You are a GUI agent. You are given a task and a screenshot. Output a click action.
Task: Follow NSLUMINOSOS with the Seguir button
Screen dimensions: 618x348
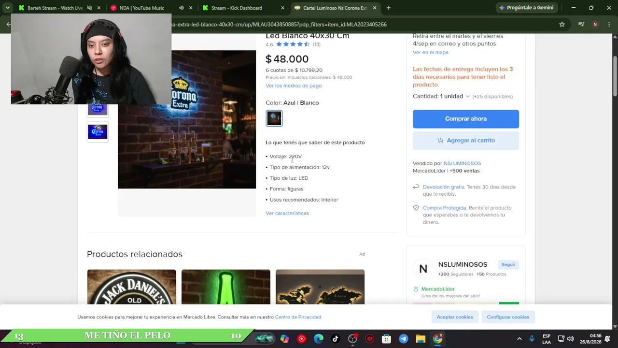click(x=508, y=265)
